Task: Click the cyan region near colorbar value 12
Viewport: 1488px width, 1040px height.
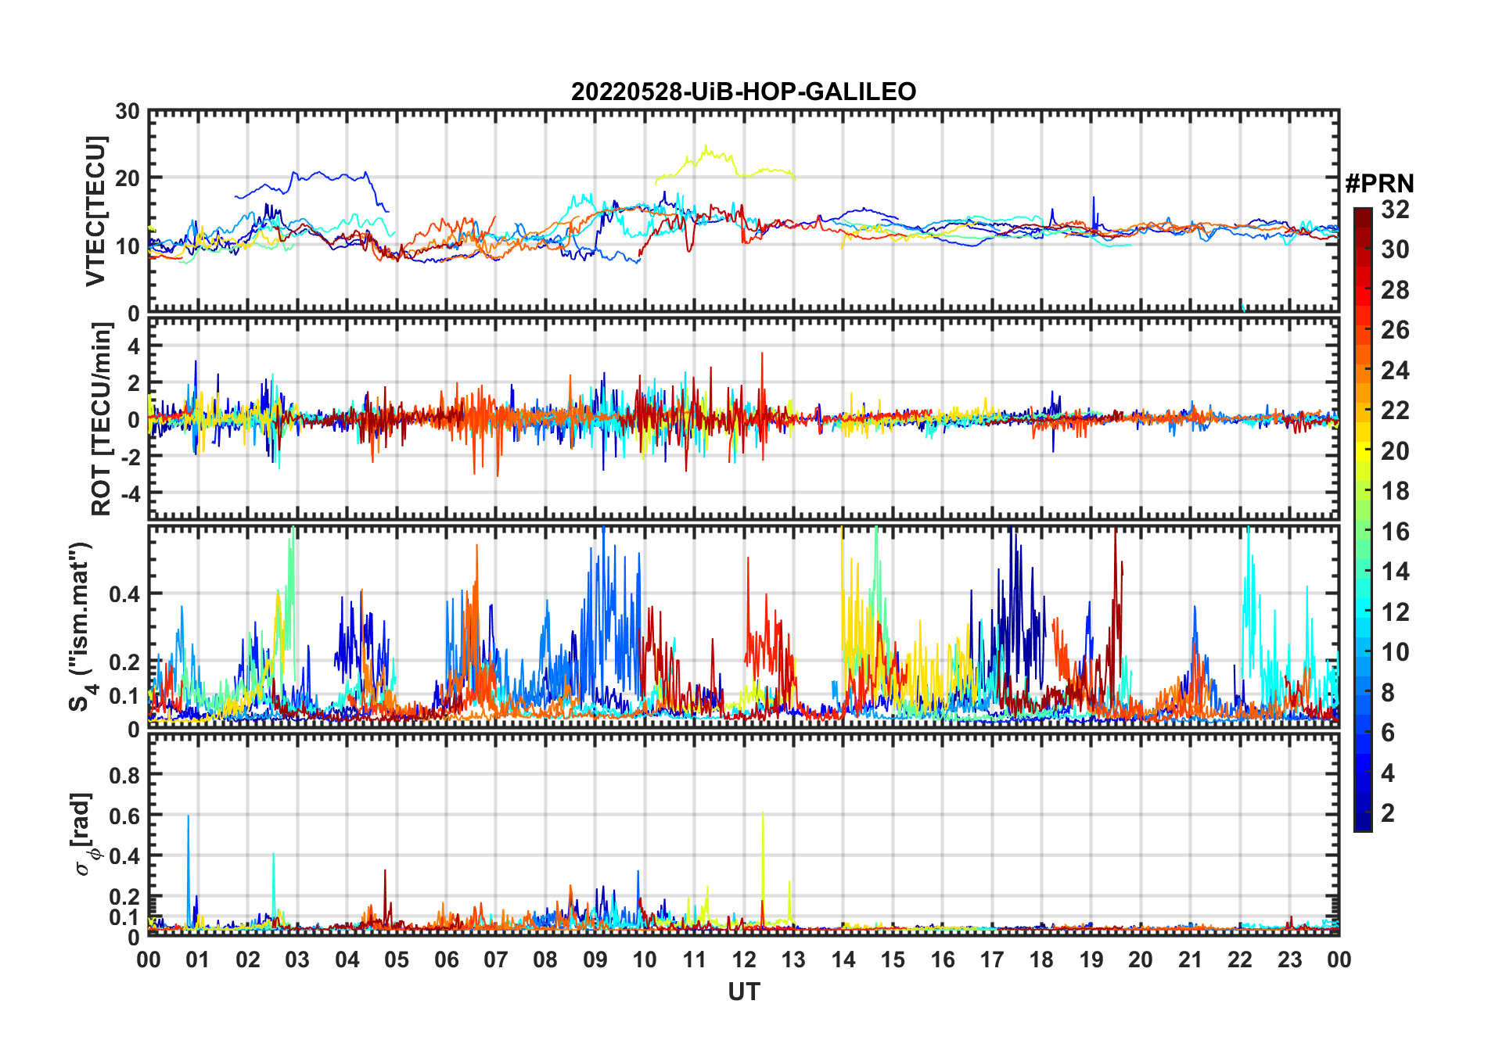Action: (x=1363, y=611)
